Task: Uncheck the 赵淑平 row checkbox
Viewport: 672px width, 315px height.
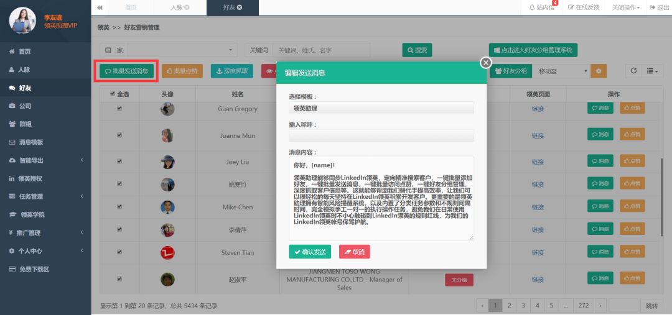Action: click(119, 278)
